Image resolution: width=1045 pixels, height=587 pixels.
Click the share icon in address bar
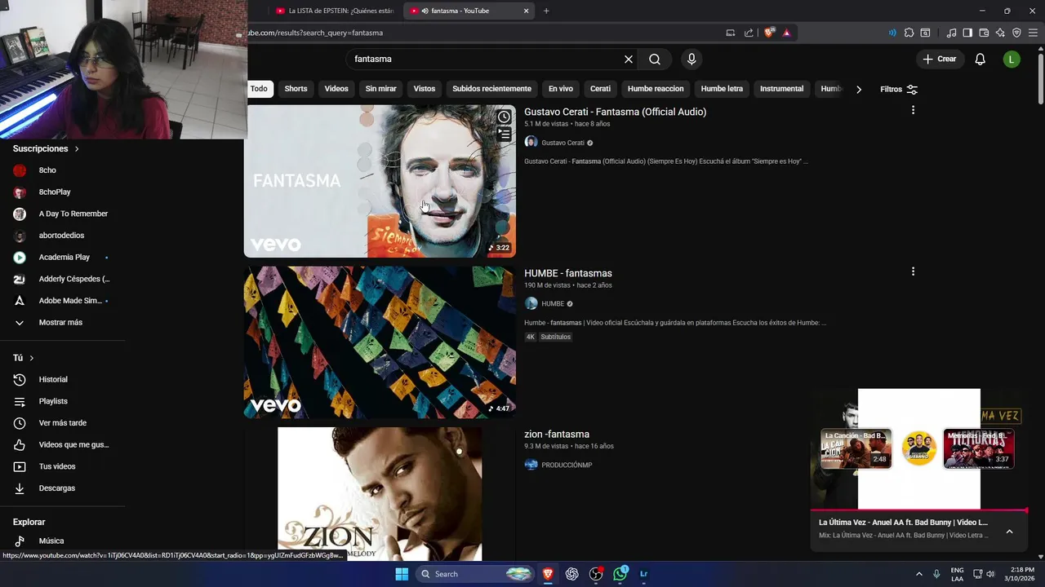click(749, 33)
